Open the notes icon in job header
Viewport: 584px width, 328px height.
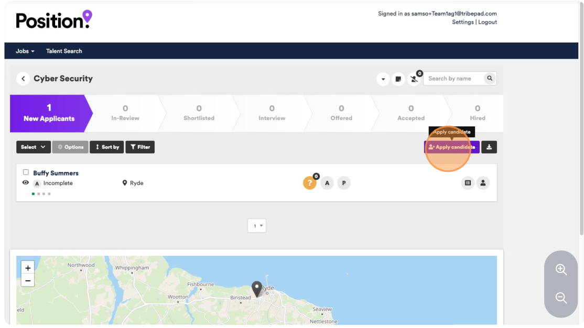tap(398, 79)
